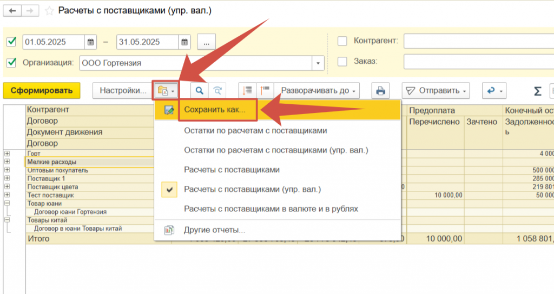Image resolution: width=554 pixels, height=294 pixels.
Task: Choose Сохранить как... in the menu
Action: coord(214,109)
